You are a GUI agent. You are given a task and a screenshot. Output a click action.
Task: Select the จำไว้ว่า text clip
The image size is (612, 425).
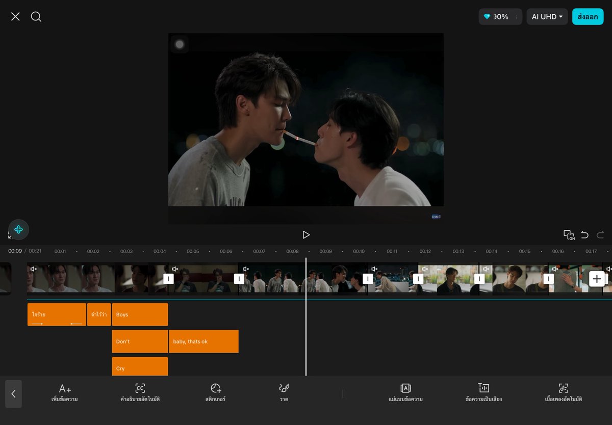[99, 314]
